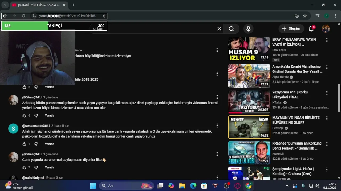341x191 pixels.
Task: Click the install/cast icon in address bar
Action: (x=297, y=16)
